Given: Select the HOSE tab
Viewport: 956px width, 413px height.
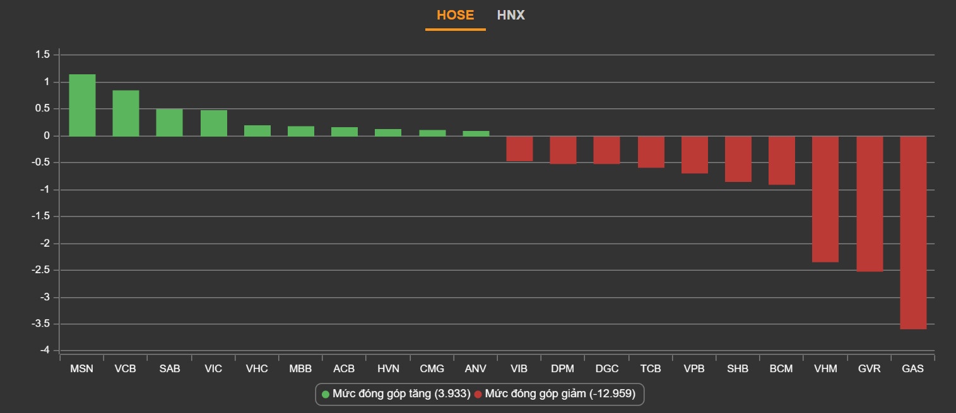Looking at the screenshot, I should 455,15.
